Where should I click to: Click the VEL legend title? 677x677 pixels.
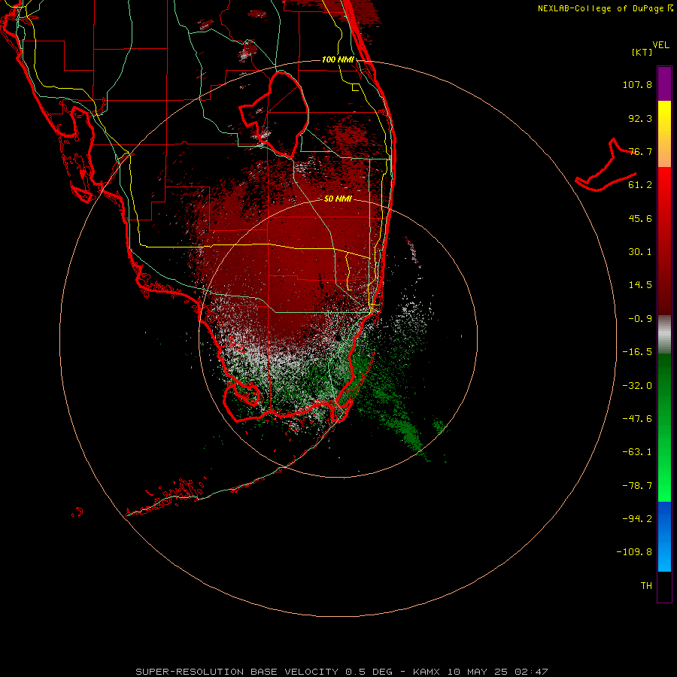click(x=660, y=45)
